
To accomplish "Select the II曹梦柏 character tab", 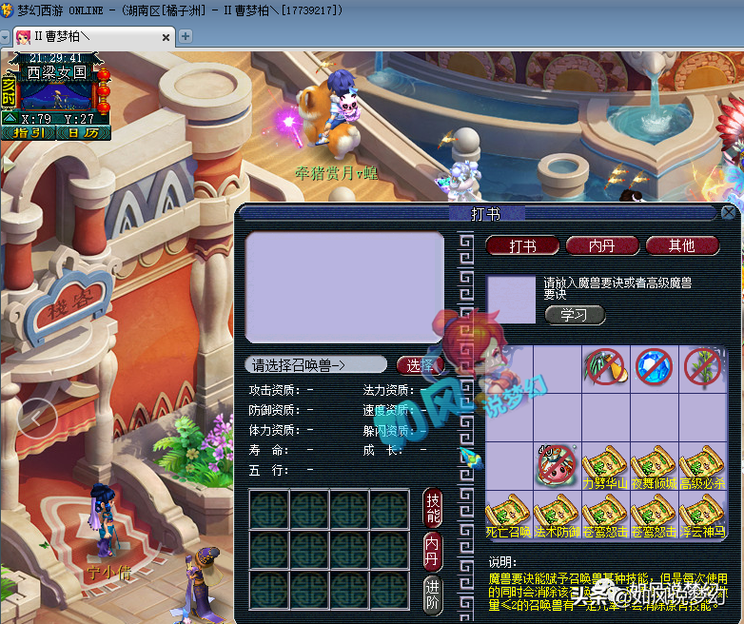I will 94,37.
